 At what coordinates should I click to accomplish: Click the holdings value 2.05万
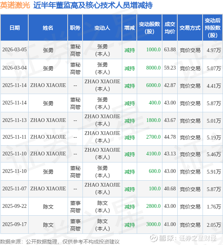214,225
